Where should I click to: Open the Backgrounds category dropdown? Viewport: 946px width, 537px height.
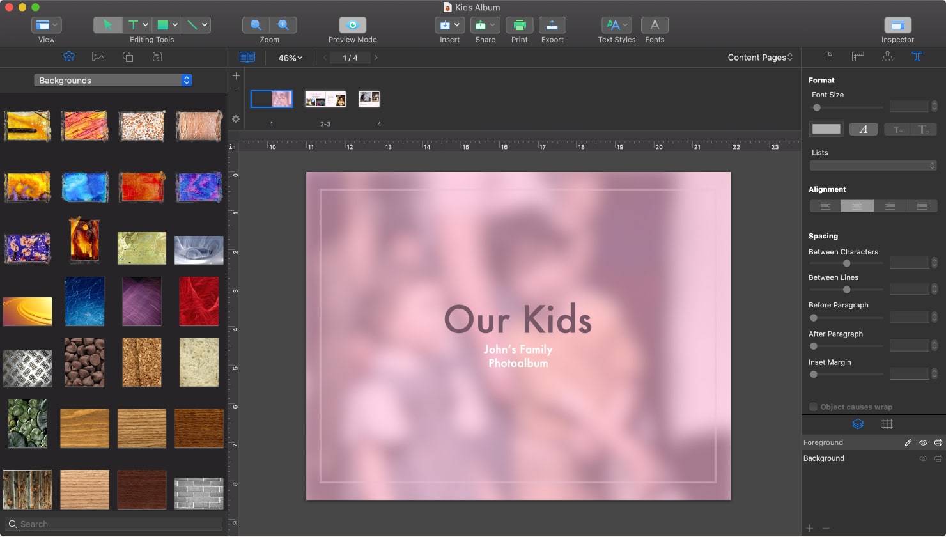click(x=112, y=80)
